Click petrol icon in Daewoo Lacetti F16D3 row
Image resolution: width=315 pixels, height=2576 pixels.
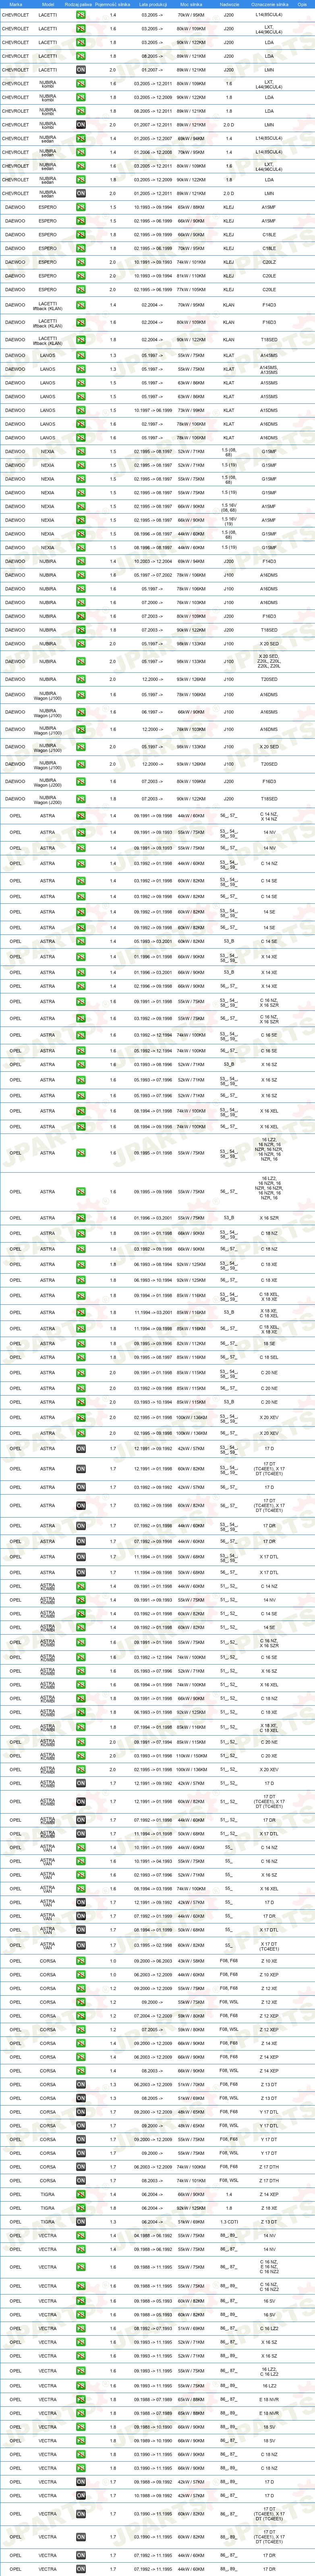point(81,322)
